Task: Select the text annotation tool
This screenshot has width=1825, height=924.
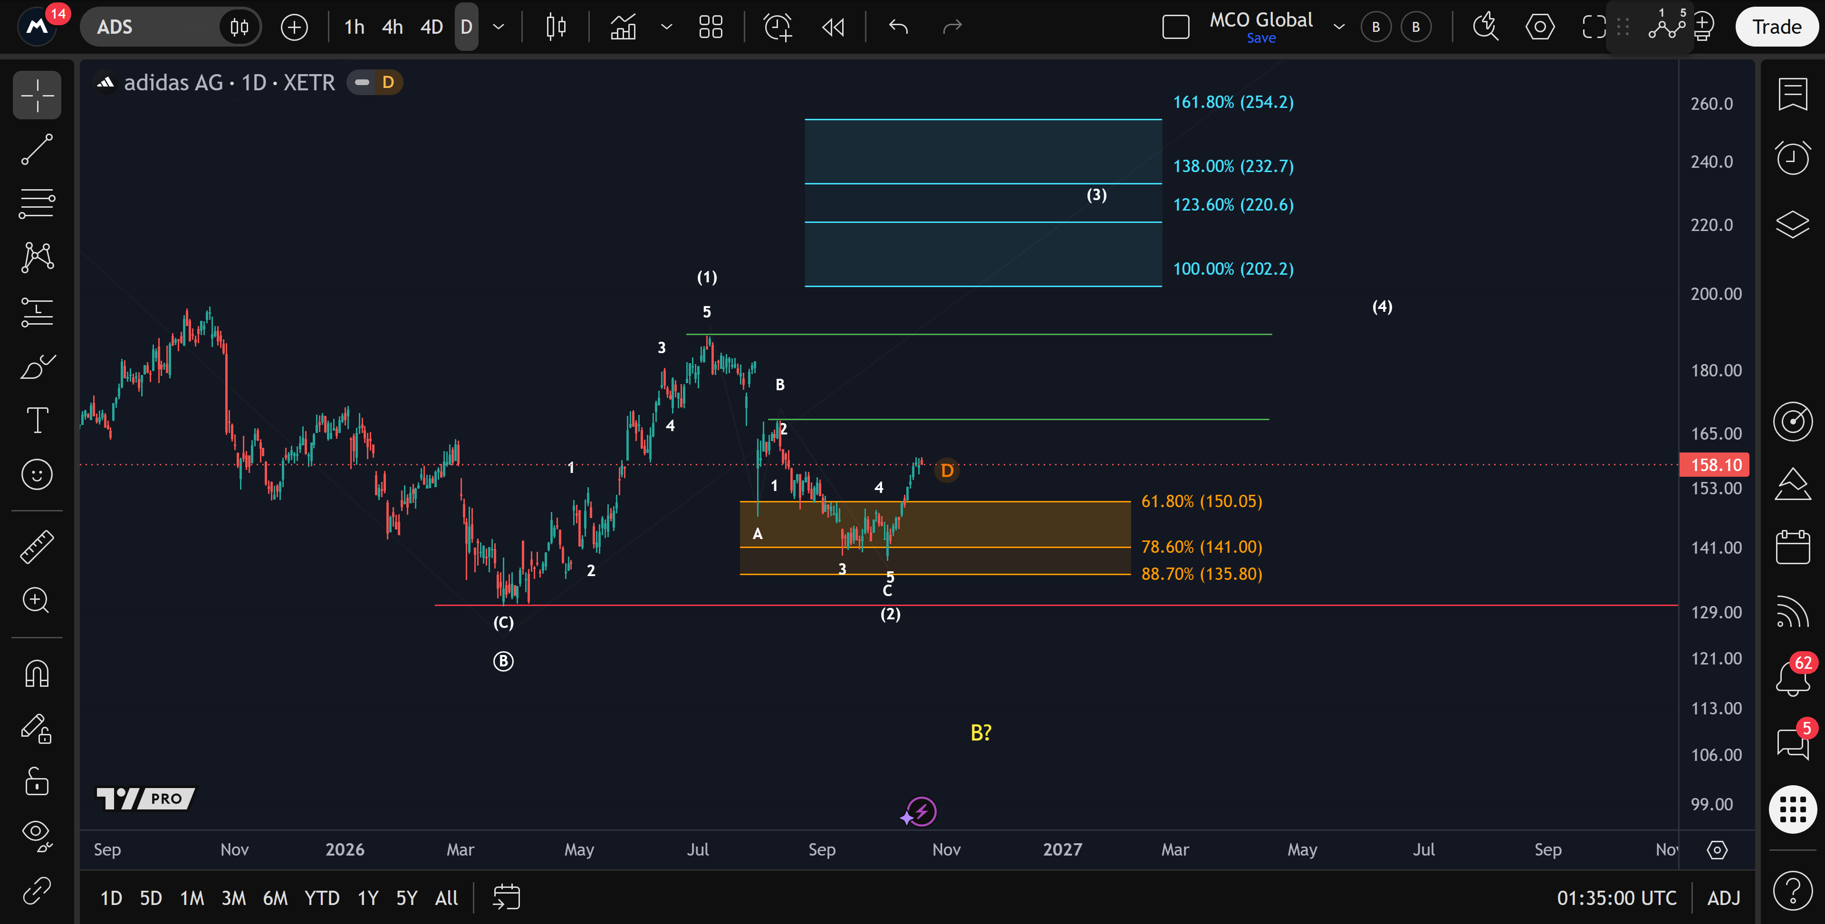Action: coord(37,420)
